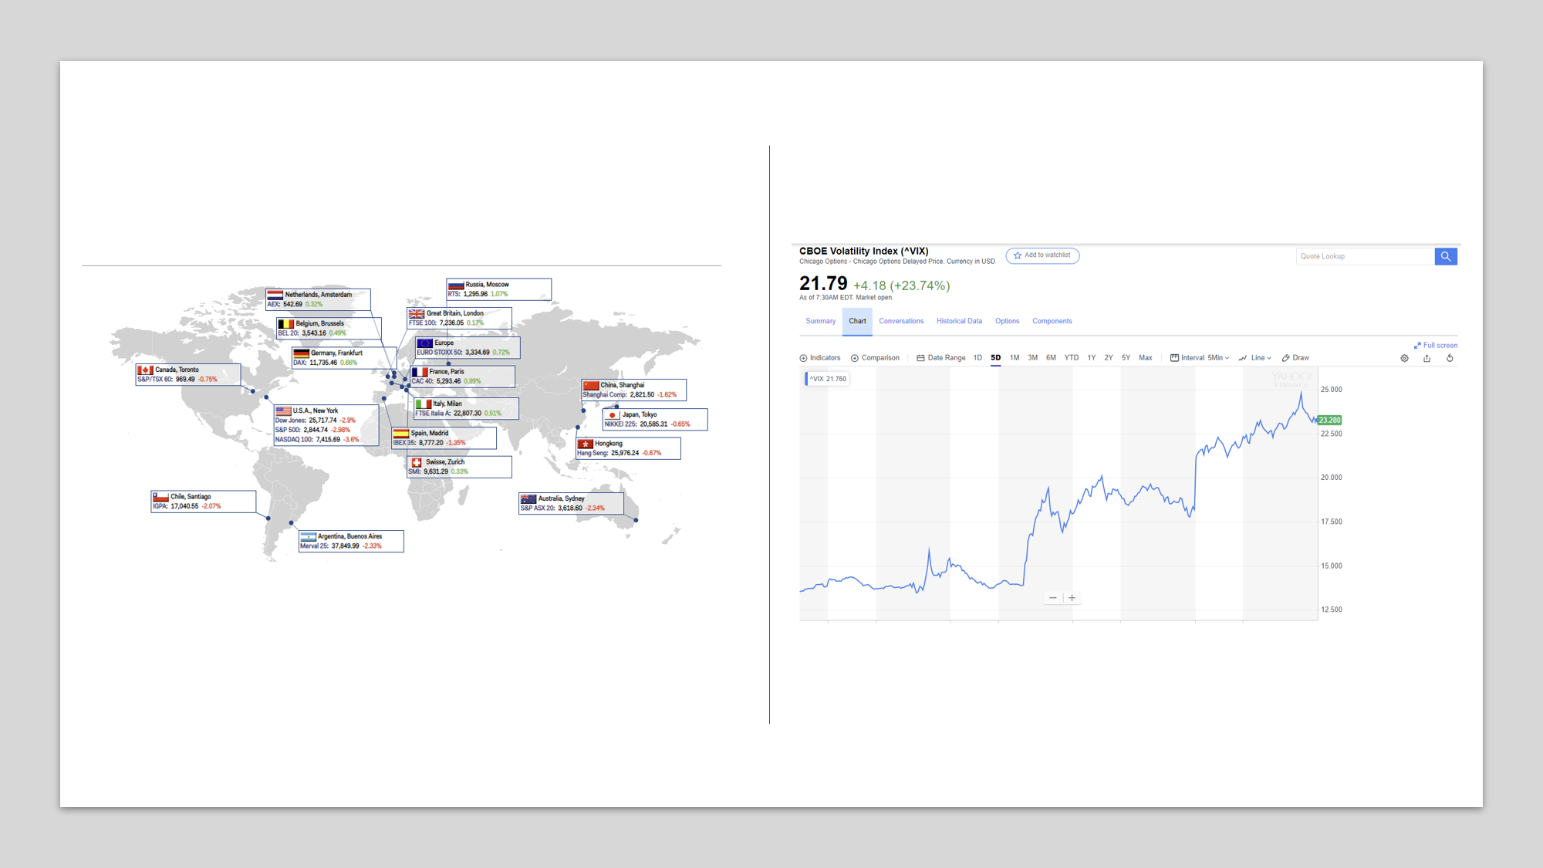Screen dimensions: 1543x868
Task: Open chart settings gear icon
Action: [x=1404, y=358]
